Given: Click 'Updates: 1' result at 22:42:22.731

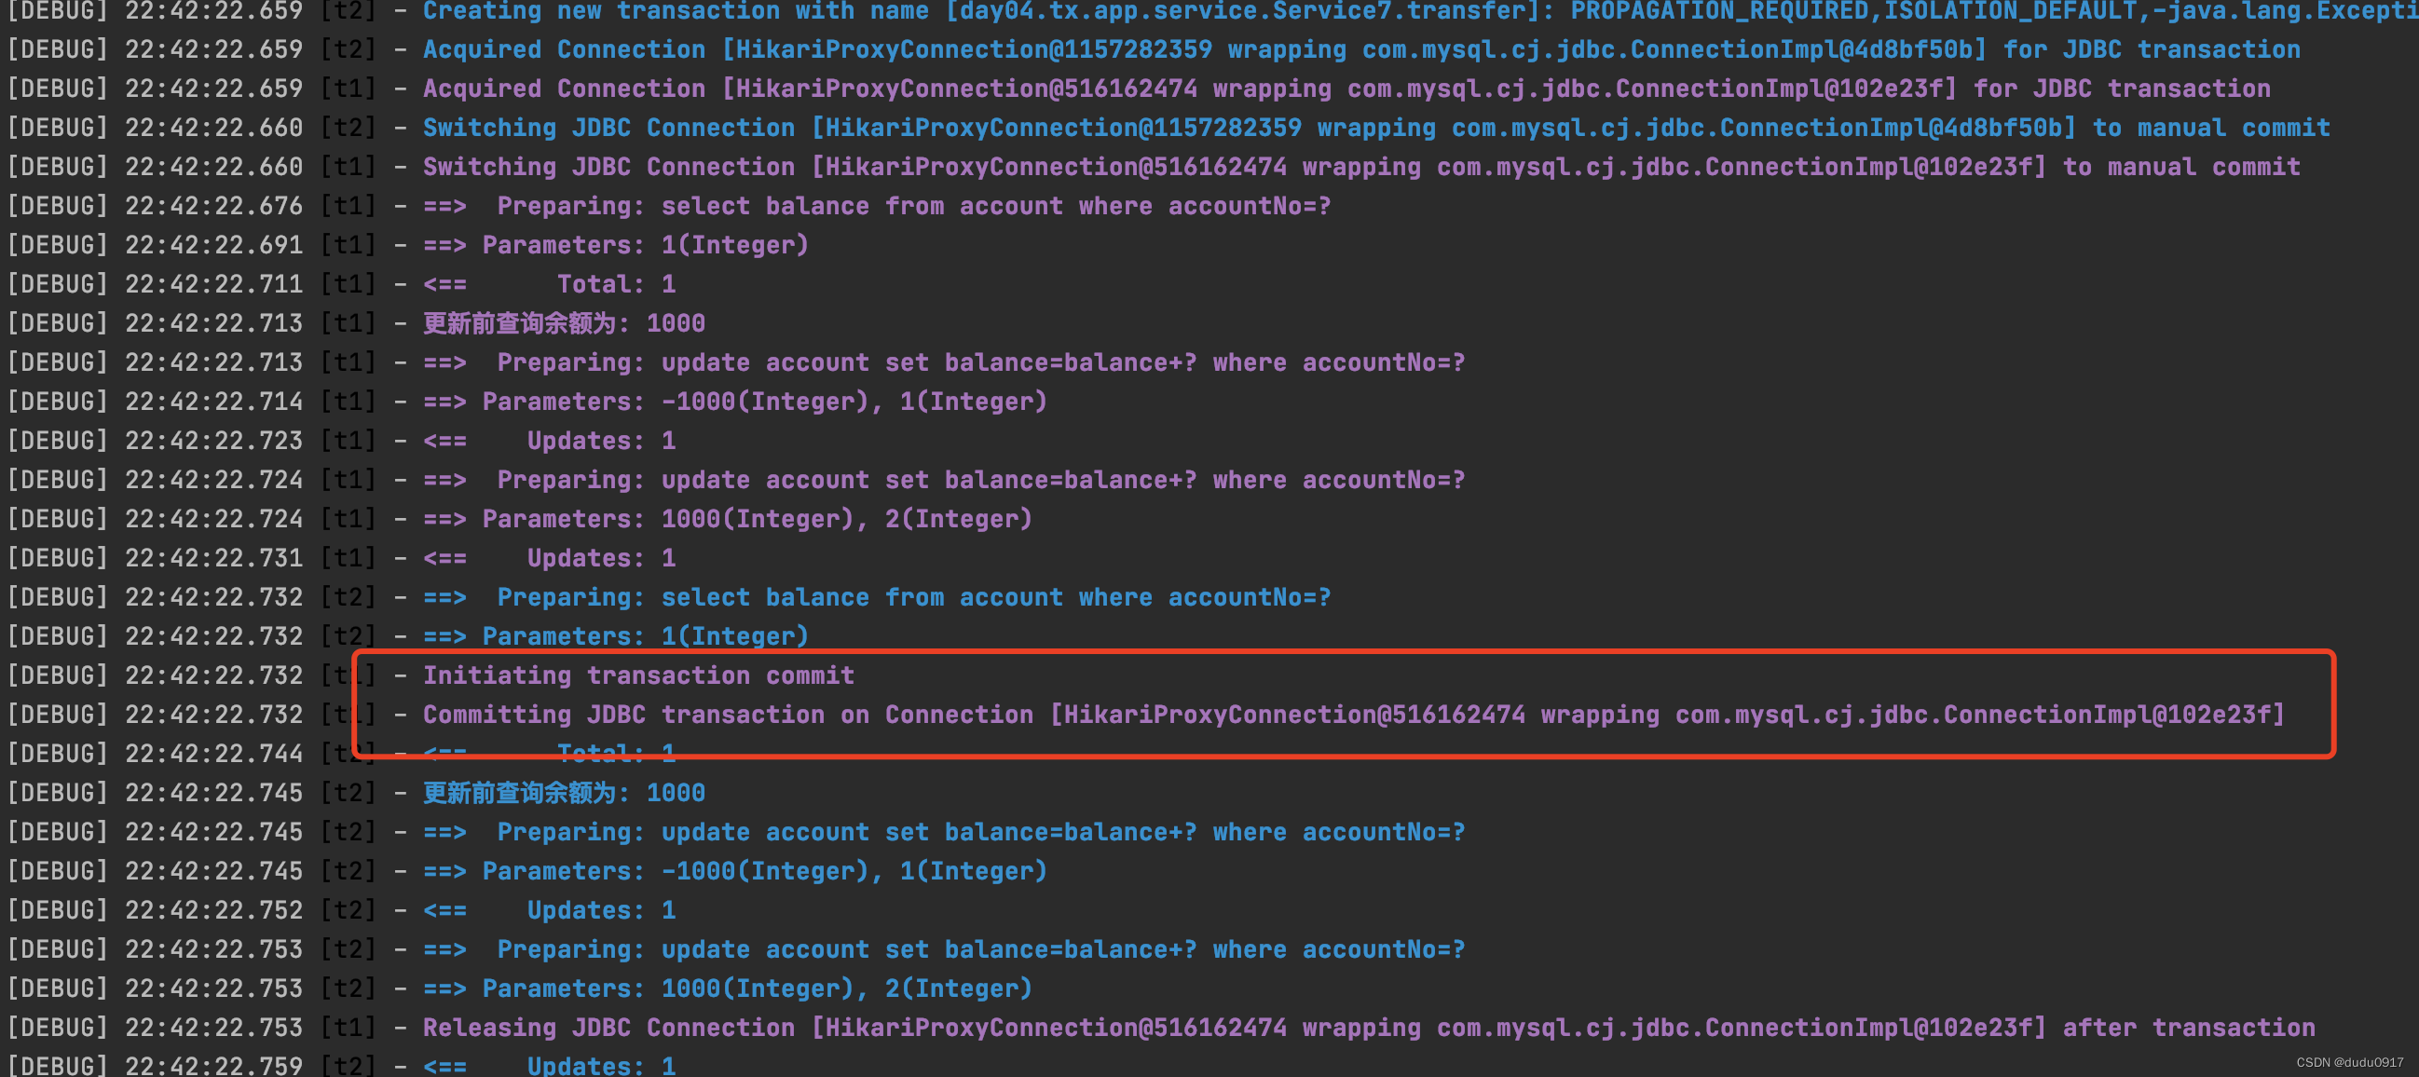Looking at the screenshot, I should [550, 559].
